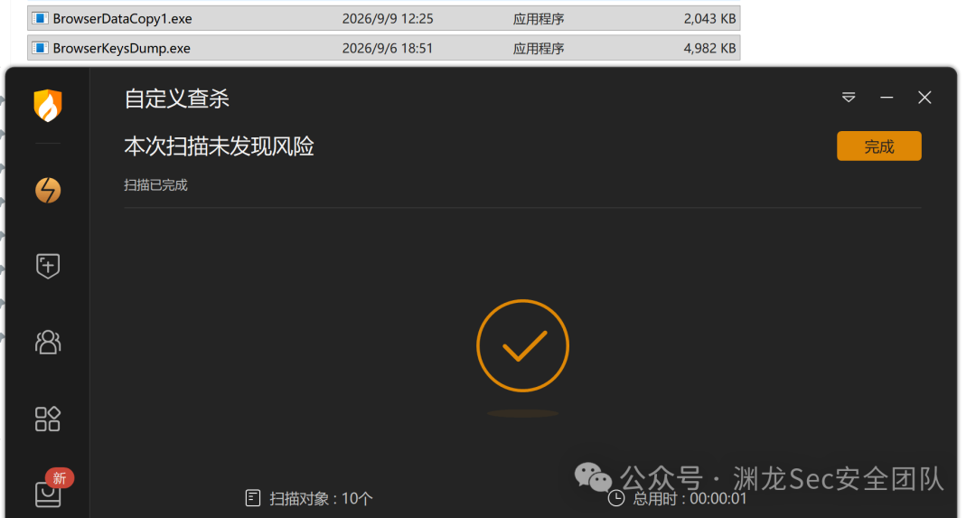The image size is (976, 518).
Task: Click the BrowserKeysDump.exe file icon
Action: point(40,47)
